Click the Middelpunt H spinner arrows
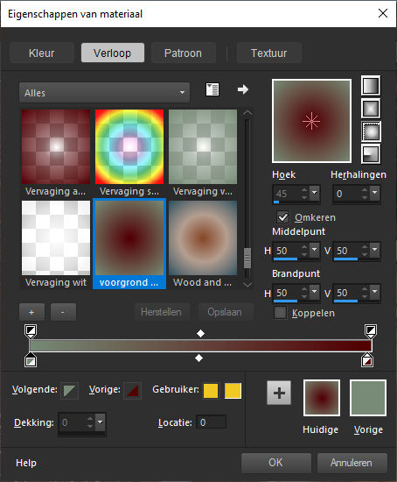397x482 pixels. coord(304,251)
